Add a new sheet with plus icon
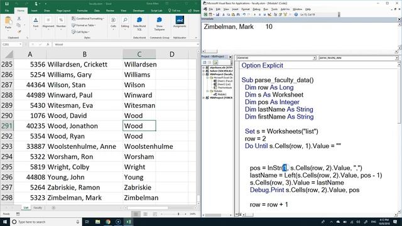This screenshot has height=226, width=402. pos(53,208)
